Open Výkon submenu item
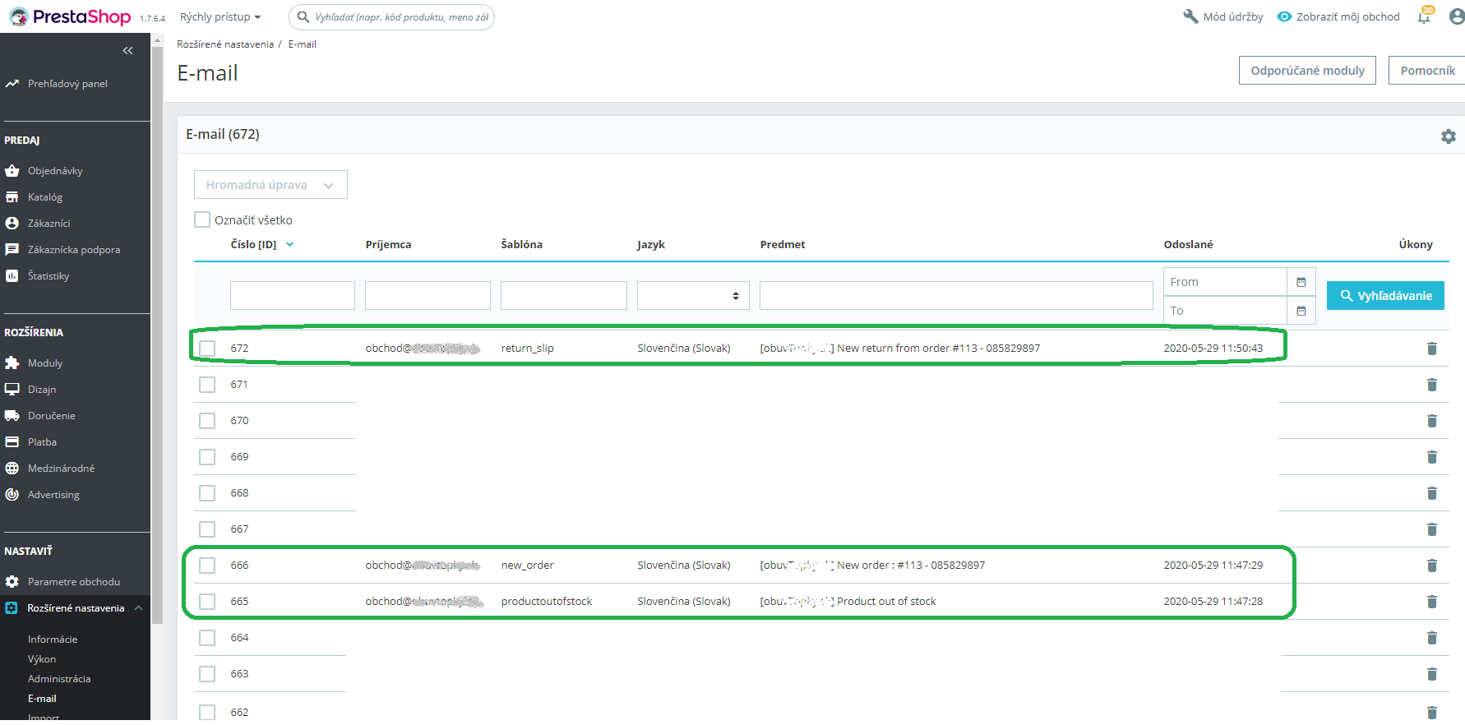 coord(42,659)
